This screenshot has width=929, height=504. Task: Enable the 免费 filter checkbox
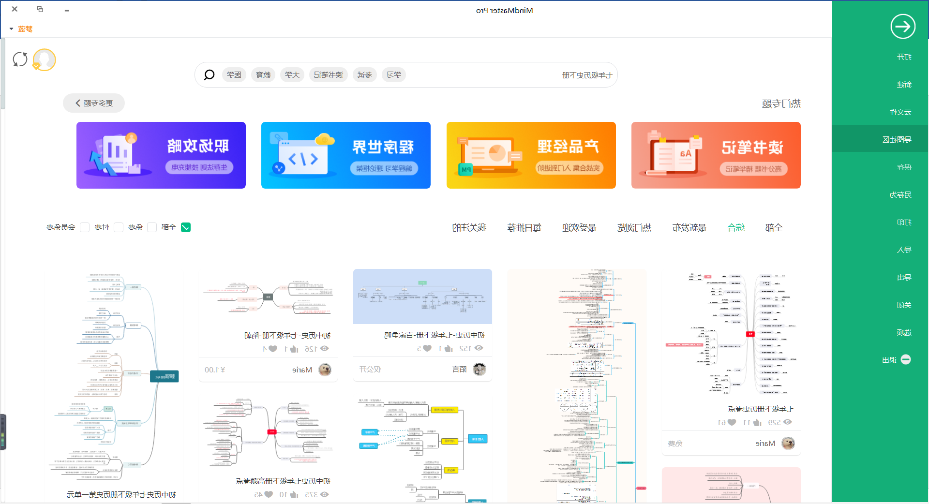pyautogui.click(x=152, y=227)
